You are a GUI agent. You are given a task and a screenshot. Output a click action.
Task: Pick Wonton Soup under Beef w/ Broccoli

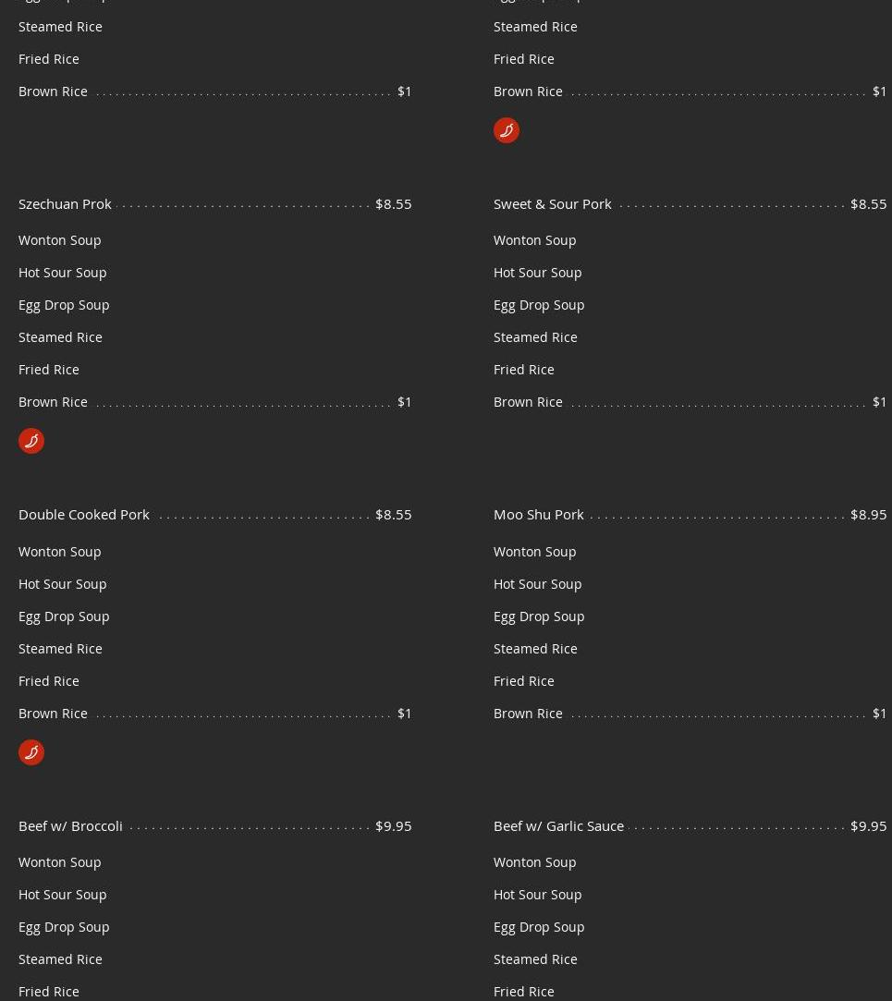(60, 862)
